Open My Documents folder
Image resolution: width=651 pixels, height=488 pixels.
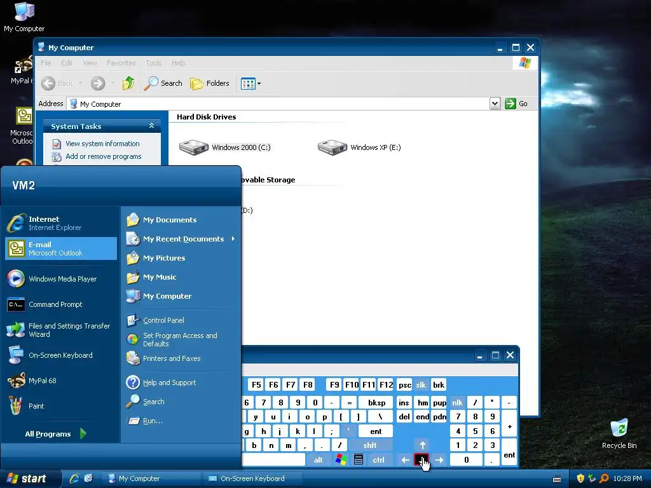[181, 219]
